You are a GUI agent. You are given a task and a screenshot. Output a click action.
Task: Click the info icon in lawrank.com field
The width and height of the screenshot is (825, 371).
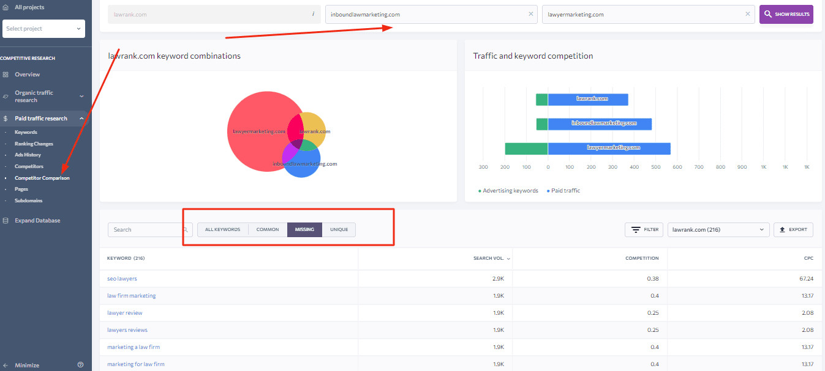click(313, 14)
